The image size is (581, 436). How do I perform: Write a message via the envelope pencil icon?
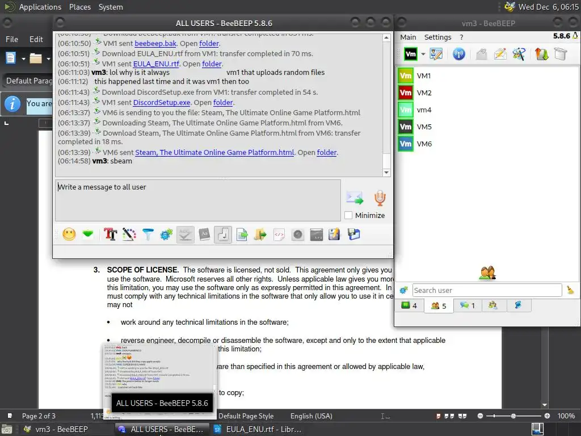[500, 54]
